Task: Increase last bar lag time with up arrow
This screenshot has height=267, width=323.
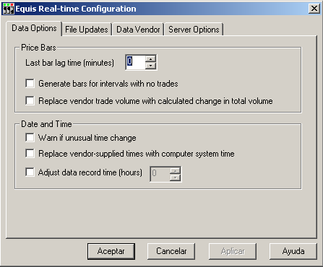Action: (151, 59)
